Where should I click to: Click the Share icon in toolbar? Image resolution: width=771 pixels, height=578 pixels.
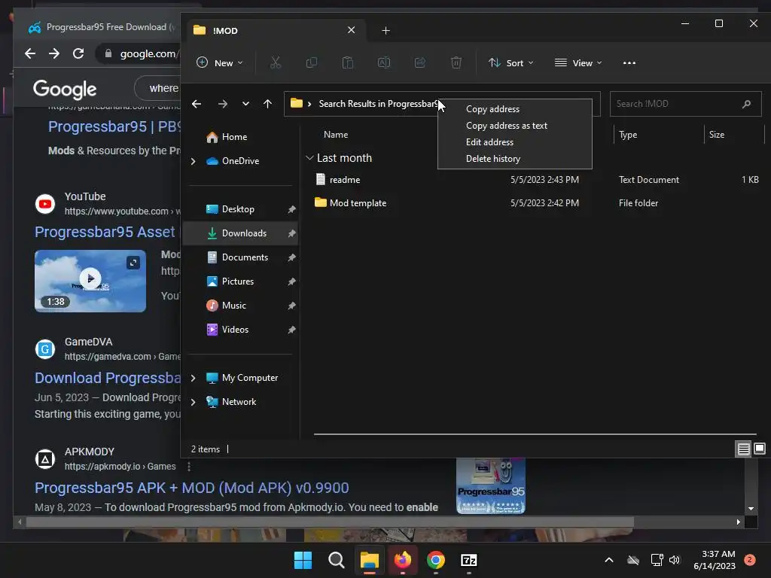[420, 63]
